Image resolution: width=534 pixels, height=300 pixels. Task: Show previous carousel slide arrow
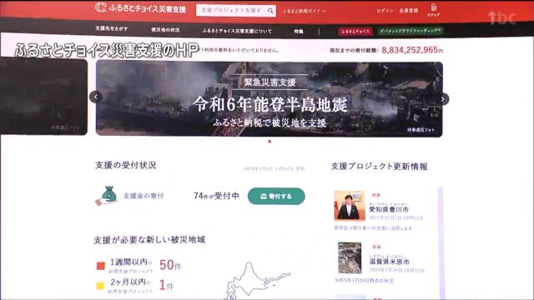tap(96, 97)
